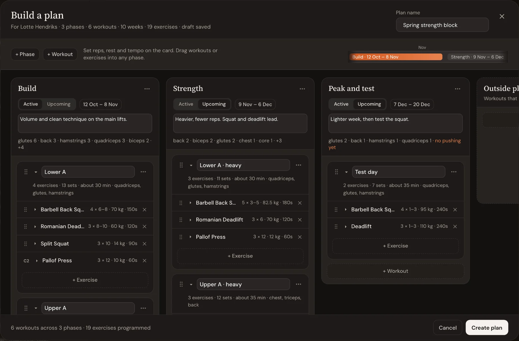The image size is (519, 341).
Task: Set Strength phase status to Upcoming
Action: (x=214, y=104)
